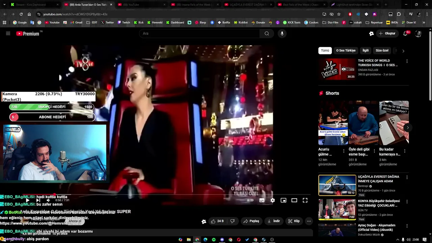
Task: Switch to theater mode view
Action: pos(294,200)
